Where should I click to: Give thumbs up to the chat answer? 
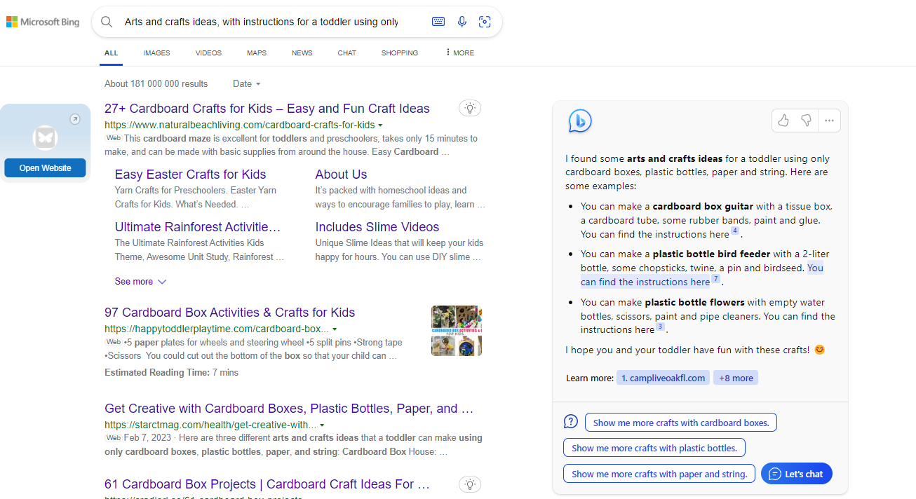click(x=783, y=121)
